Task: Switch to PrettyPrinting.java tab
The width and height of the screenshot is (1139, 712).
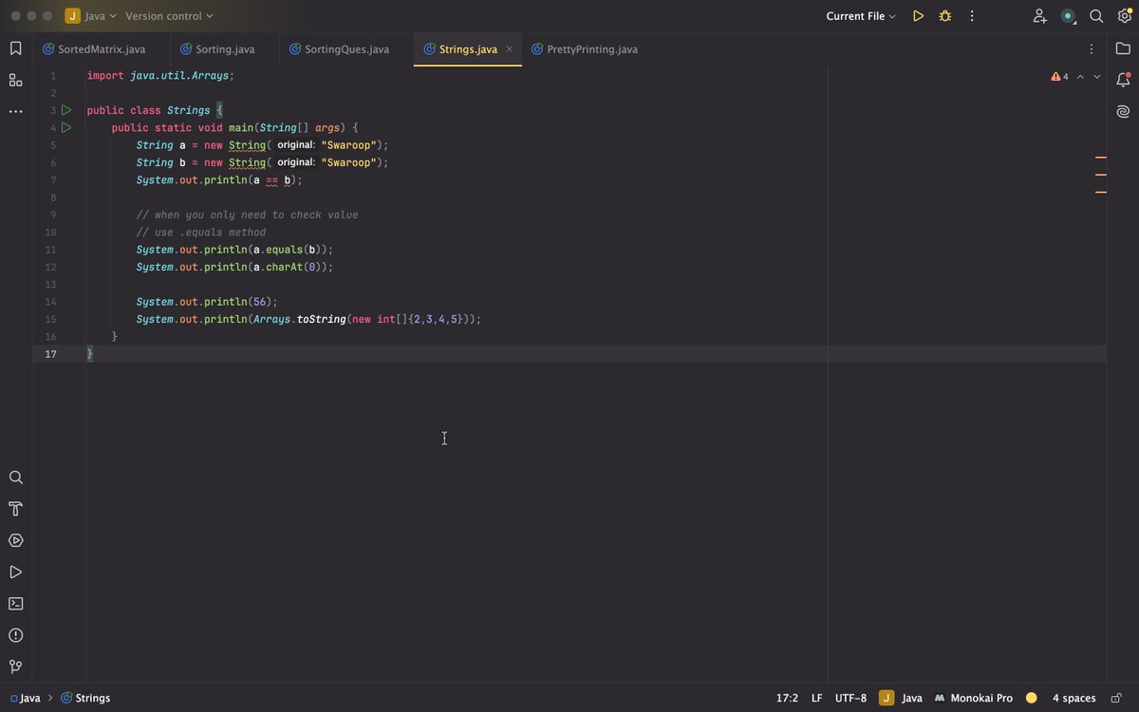Action: (585, 49)
